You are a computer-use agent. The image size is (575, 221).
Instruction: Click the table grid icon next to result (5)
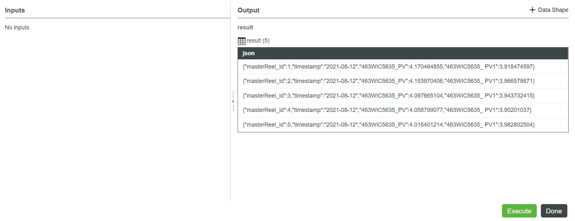241,41
